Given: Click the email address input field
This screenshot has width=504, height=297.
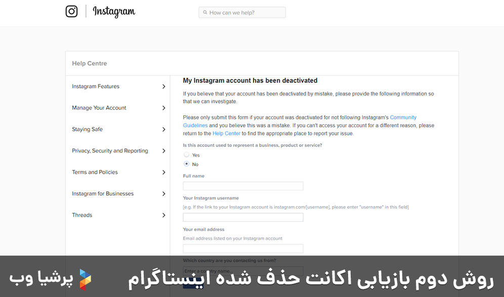Looking at the screenshot, I should [x=242, y=249].
